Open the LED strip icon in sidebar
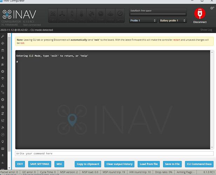 [x=2, y=156]
